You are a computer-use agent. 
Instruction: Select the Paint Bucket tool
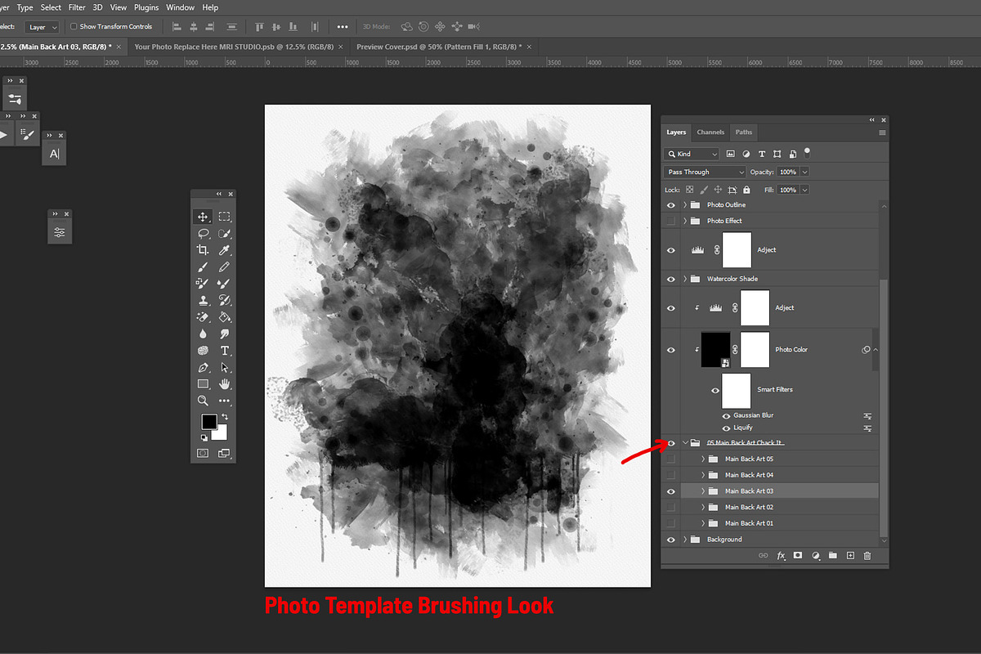(x=224, y=317)
